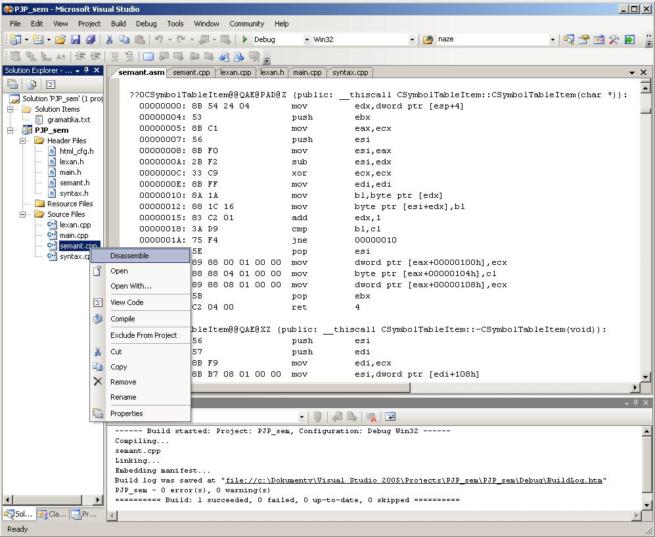The image size is (655, 537).
Task: Click the Undo arrow icon
Action: (x=159, y=39)
